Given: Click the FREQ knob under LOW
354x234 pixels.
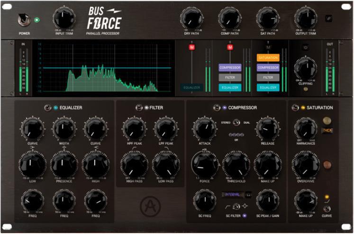Looking at the screenshot, I should click(x=33, y=200).
